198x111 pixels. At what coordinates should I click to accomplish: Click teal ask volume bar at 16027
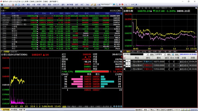point(108,82)
